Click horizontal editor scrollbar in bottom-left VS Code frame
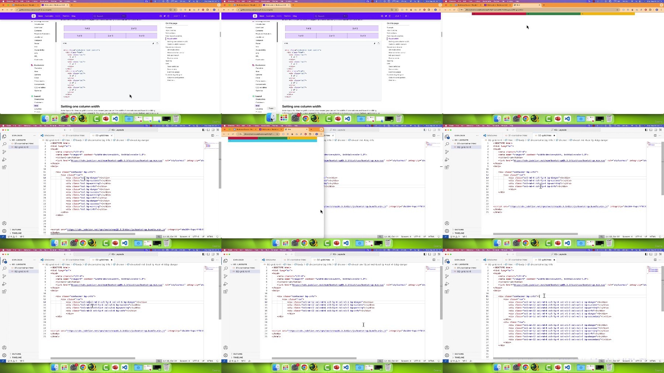This screenshot has width=664, height=373. coord(93,358)
